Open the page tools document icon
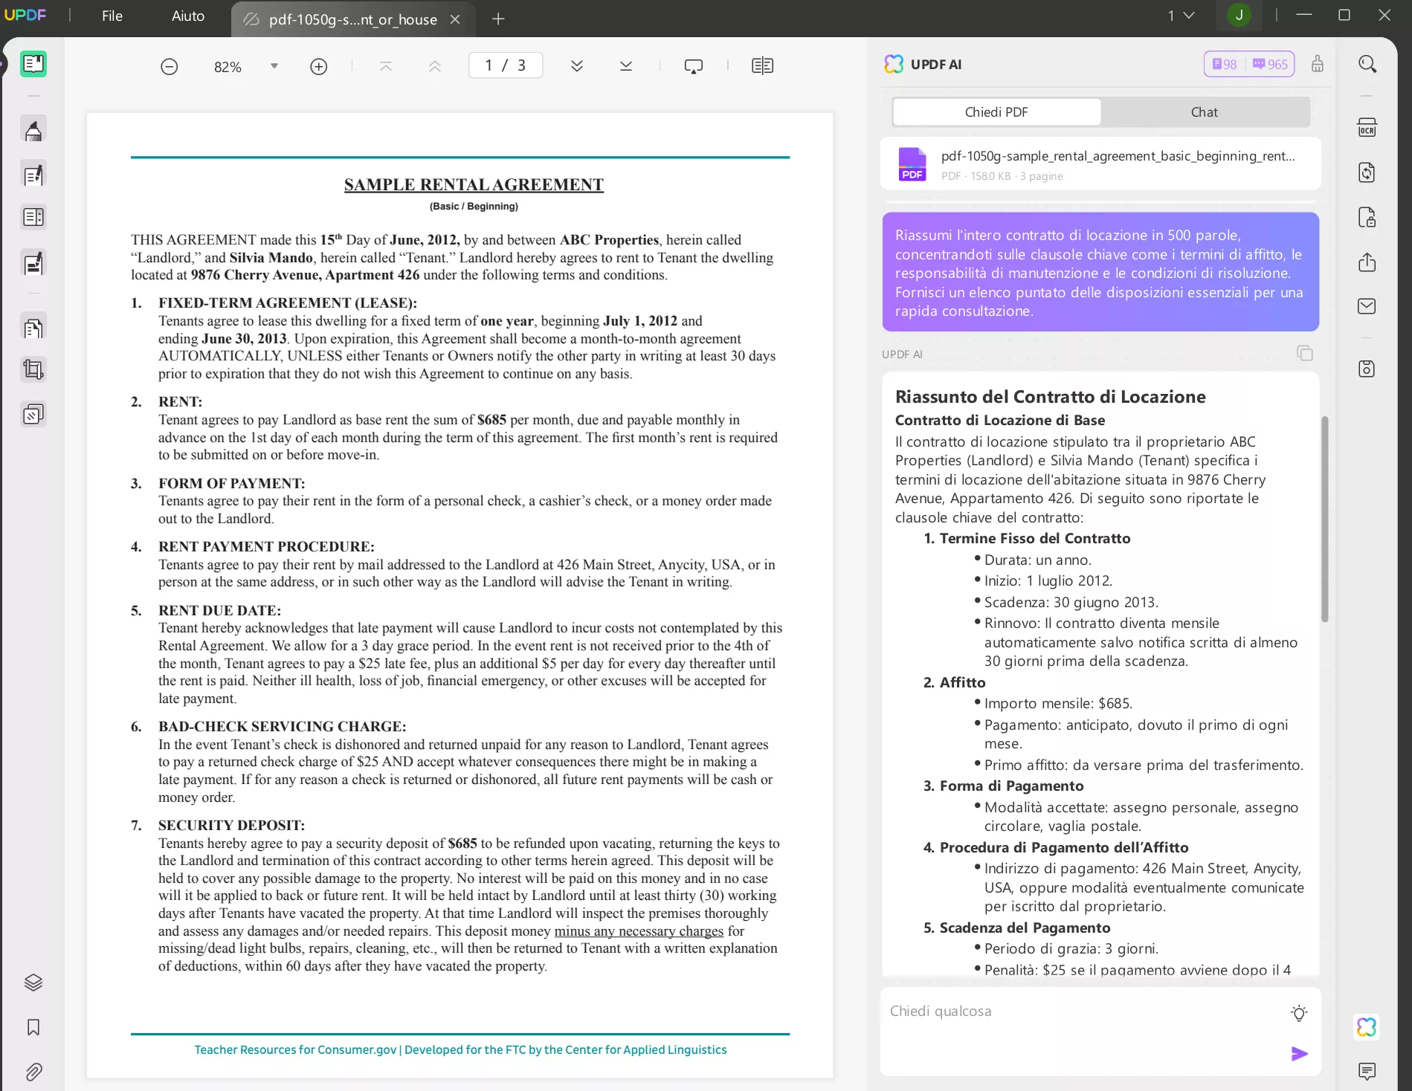1412x1091 pixels. tap(33, 328)
